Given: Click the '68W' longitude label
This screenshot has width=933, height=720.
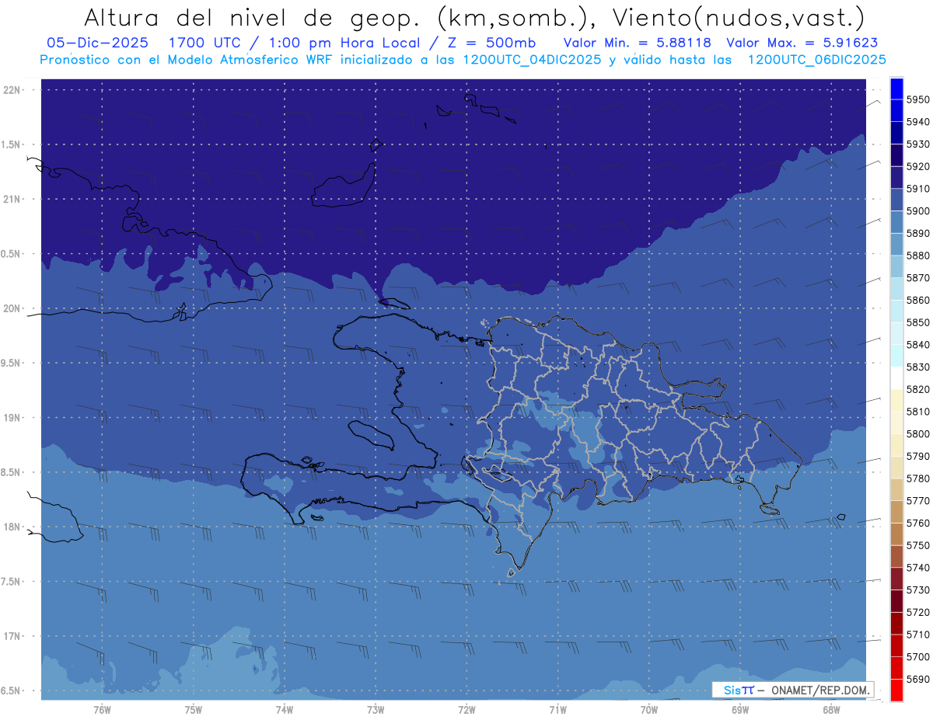Looking at the screenshot, I should tap(831, 709).
